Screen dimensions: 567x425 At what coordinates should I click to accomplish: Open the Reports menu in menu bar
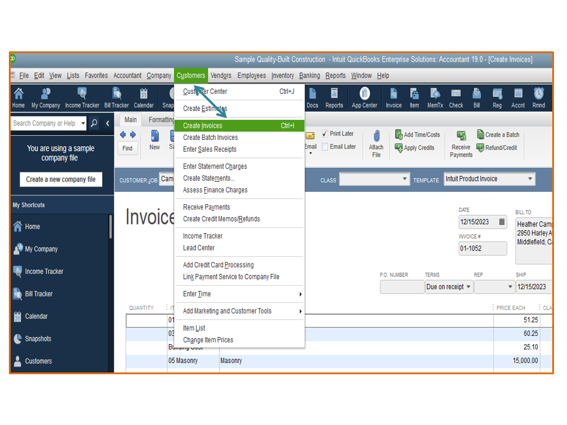(335, 76)
